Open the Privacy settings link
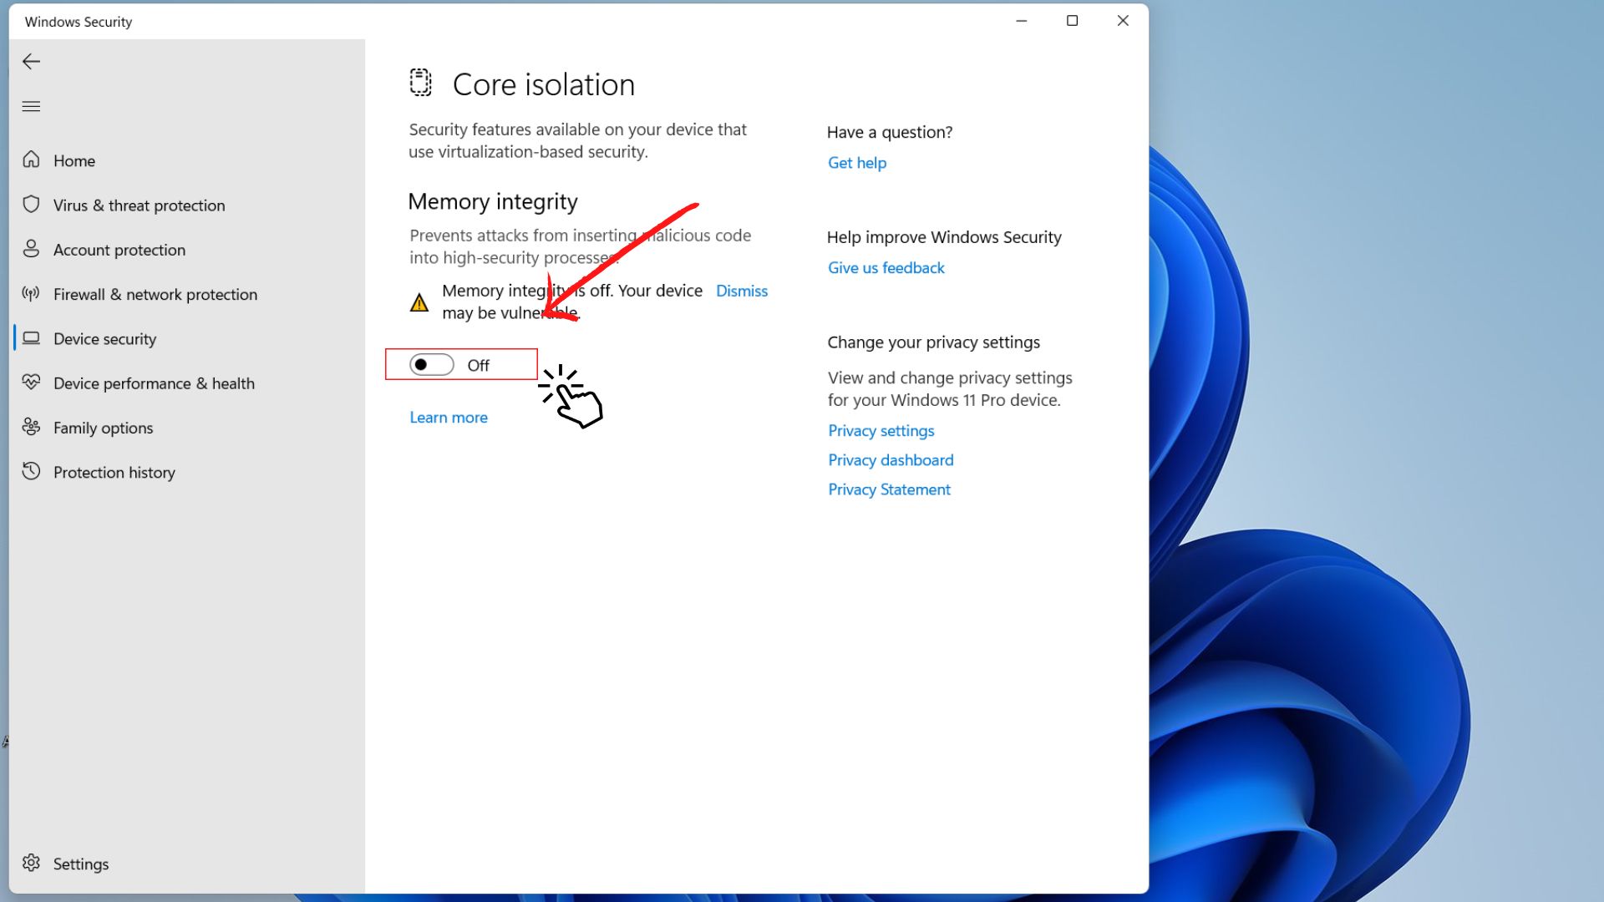The image size is (1604, 902). point(881,431)
